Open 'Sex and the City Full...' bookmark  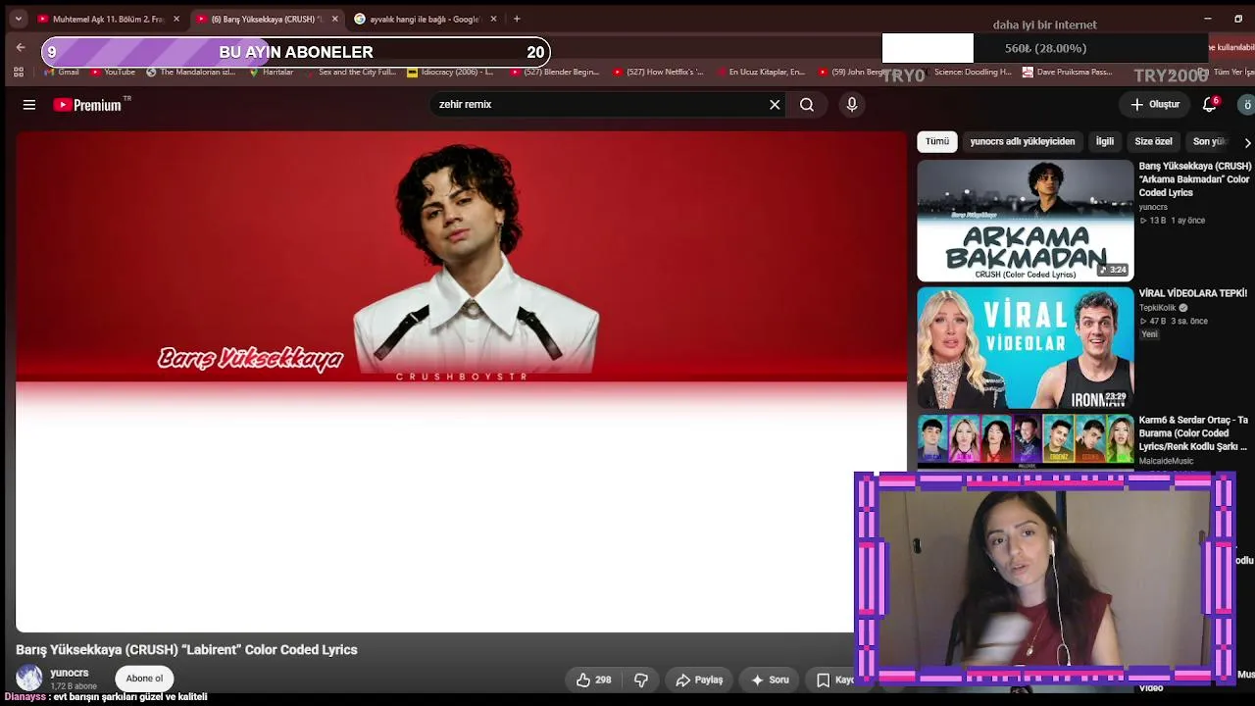(350, 72)
